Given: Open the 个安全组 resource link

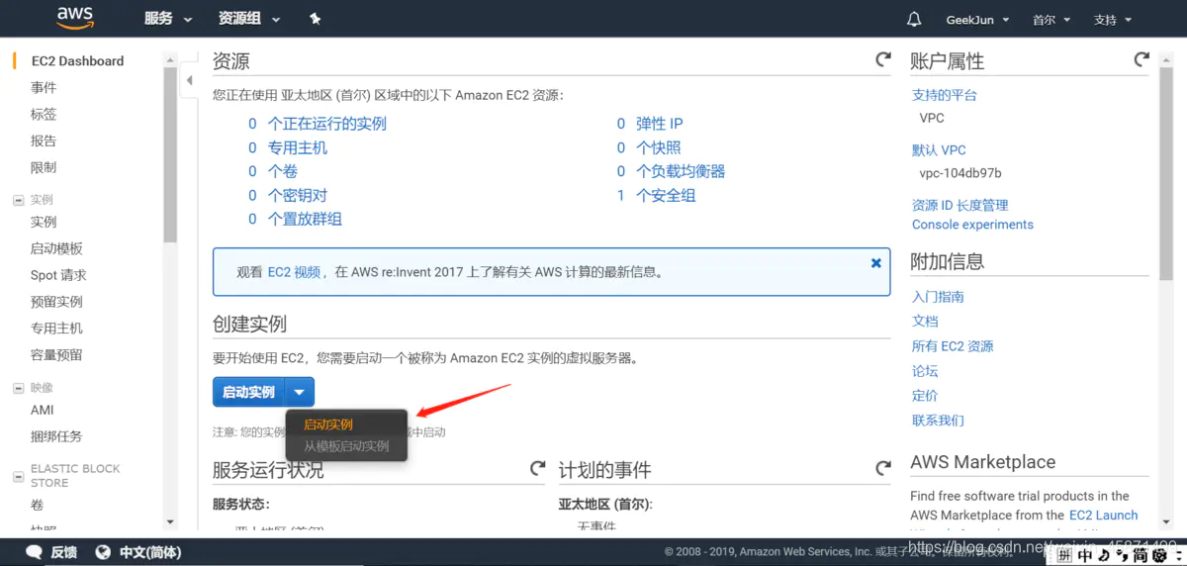Looking at the screenshot, I should [666, 195].
